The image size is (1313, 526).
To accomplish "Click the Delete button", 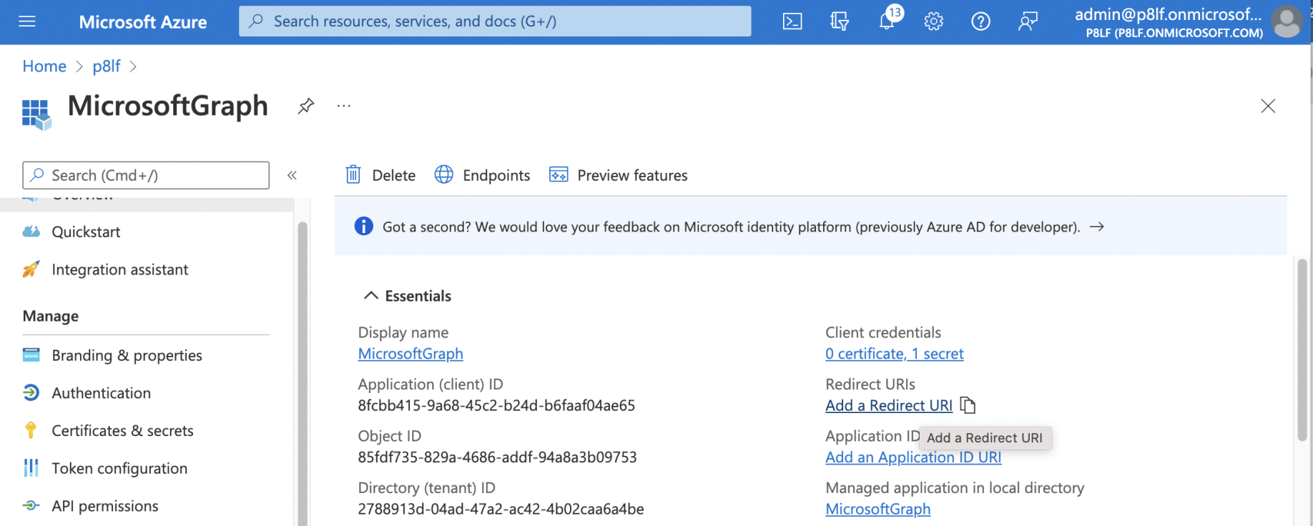I will [380, 175].
